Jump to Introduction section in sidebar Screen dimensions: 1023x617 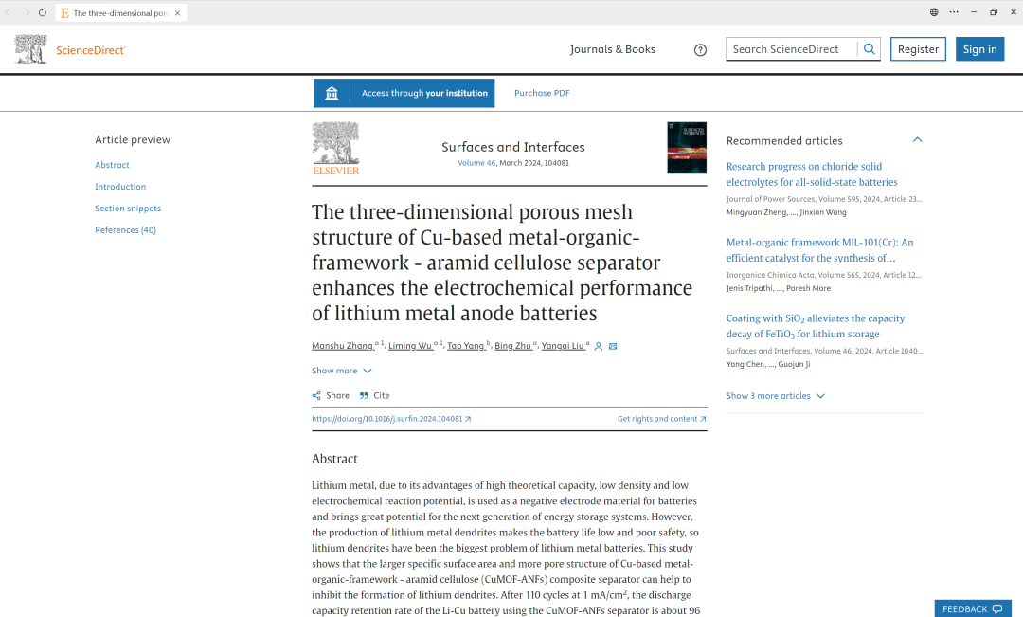[x=120, y=187]
